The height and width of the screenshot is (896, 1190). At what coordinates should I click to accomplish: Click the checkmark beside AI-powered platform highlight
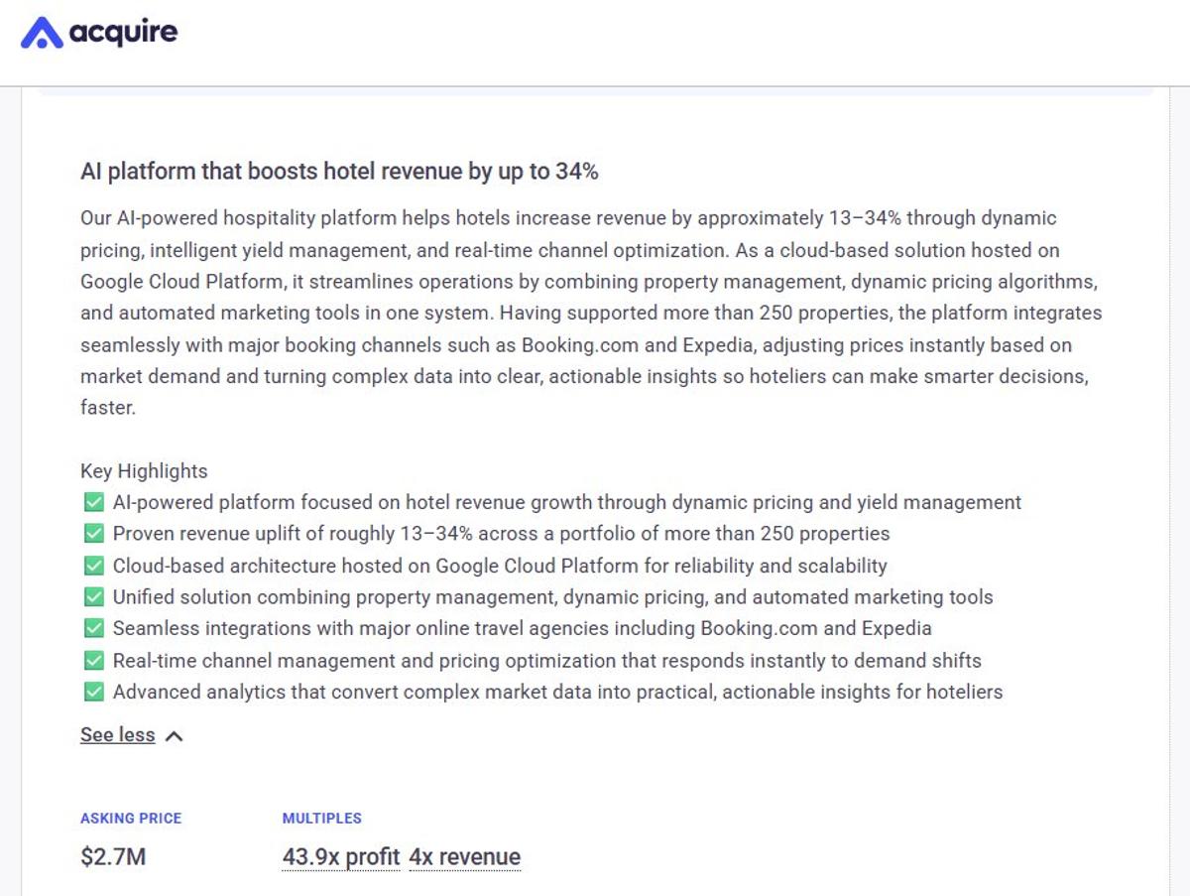[93, 502]
